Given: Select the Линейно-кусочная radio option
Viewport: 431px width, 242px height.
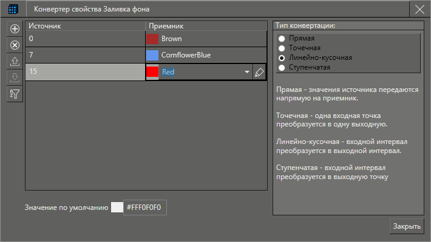Looking at the screenshot, I should (282, 58).
